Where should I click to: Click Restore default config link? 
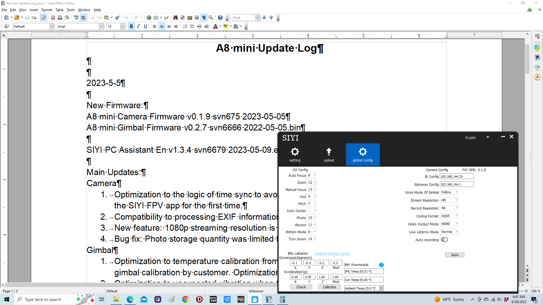click(x=332, y=254)
